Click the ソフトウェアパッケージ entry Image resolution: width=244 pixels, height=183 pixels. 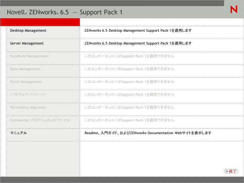[27, 95]
